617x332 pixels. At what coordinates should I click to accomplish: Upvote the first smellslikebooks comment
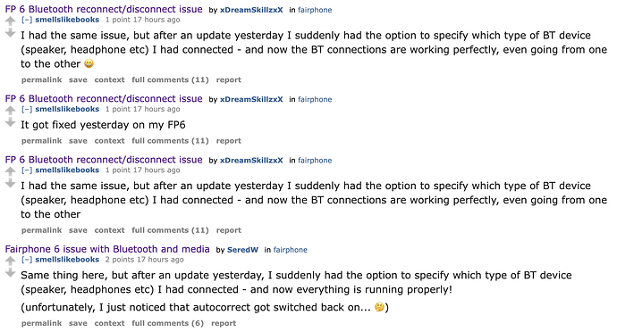[10, 21]
